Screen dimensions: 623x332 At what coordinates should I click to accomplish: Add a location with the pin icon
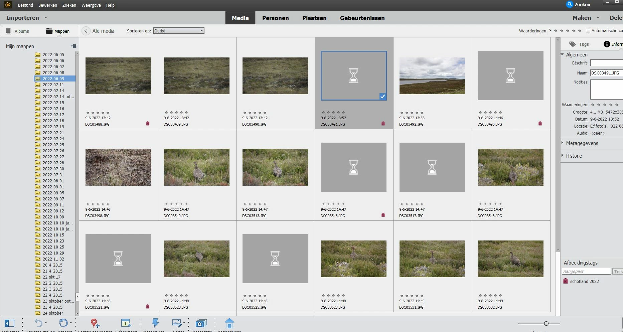coord(95,323)
